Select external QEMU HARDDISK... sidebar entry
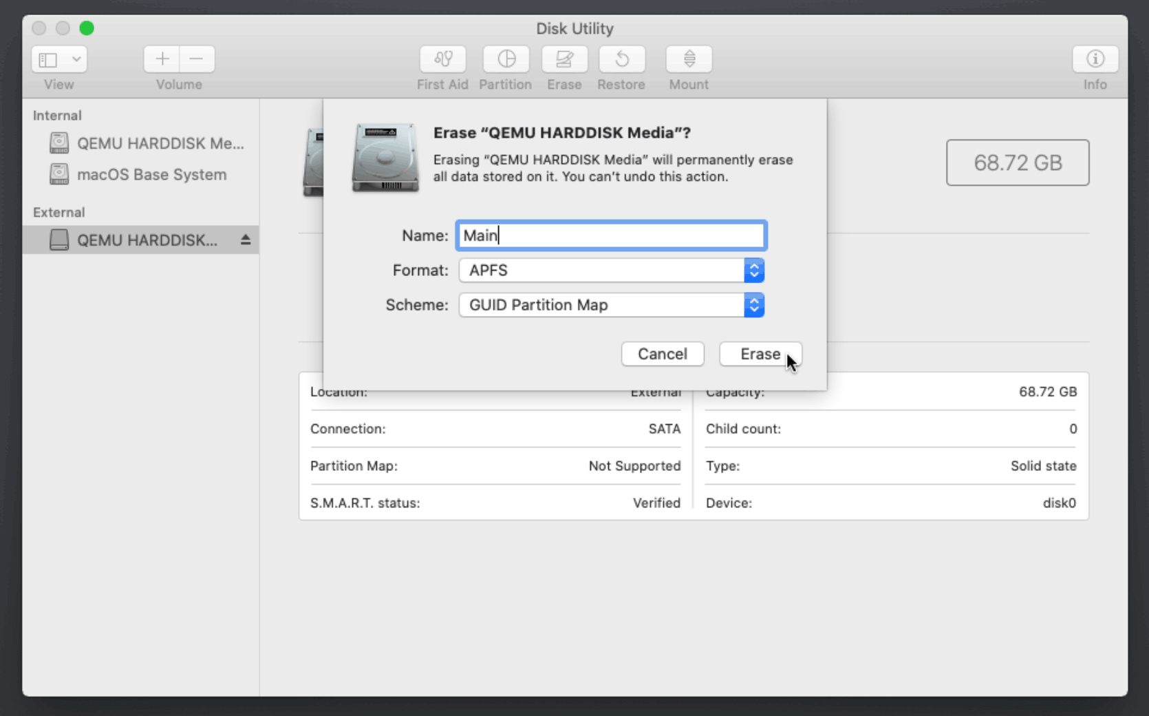1149x716 pixels. 141,240
